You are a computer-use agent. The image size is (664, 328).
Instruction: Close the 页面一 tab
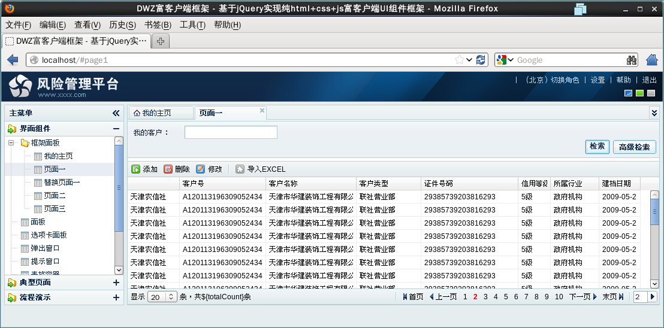(262, 110)
